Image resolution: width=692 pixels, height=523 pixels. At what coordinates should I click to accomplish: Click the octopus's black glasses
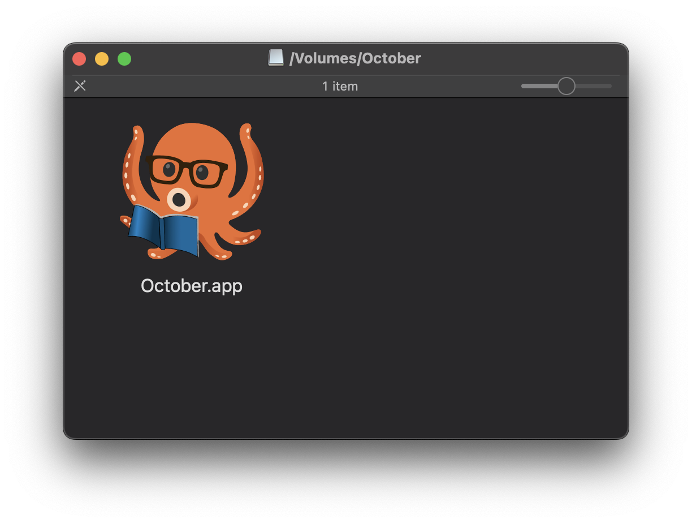pos(187,170)
